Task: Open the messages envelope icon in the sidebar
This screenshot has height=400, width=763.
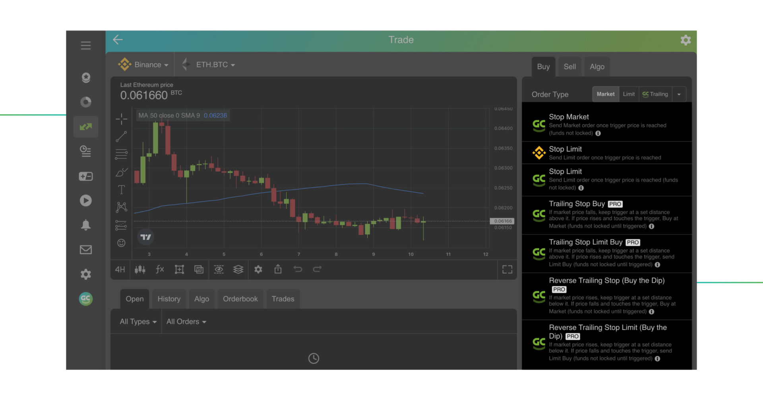Action: coord(85,250)
